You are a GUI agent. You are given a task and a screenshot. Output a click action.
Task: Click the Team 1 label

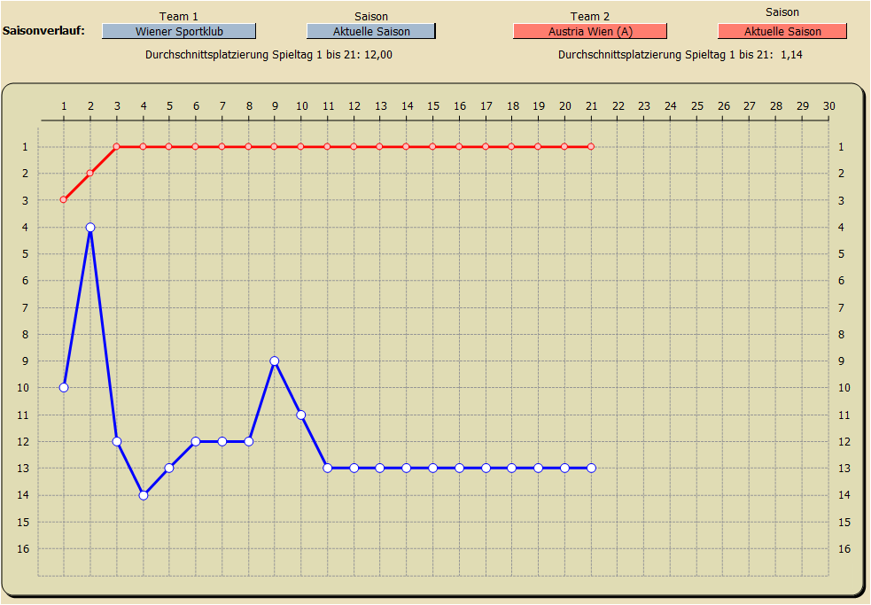pos(178,16)
